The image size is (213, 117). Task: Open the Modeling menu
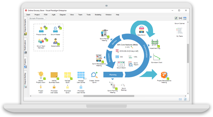pos(98,15)
